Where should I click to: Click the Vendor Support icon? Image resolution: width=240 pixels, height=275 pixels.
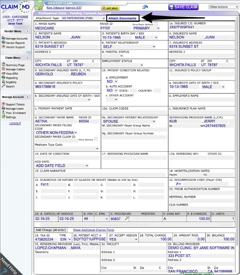(x=3, y=47)
